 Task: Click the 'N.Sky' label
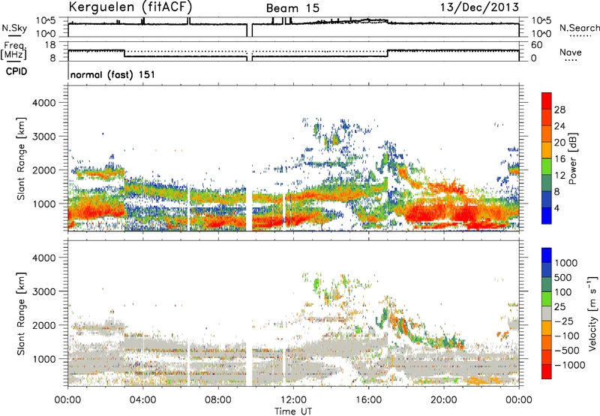point(14,29)
